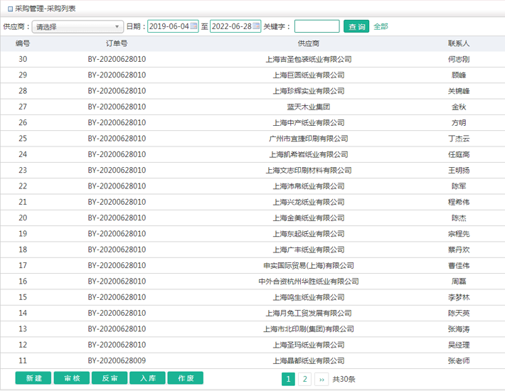Select current page 1 in pagination
505x391 pixels.
point(288,379)
